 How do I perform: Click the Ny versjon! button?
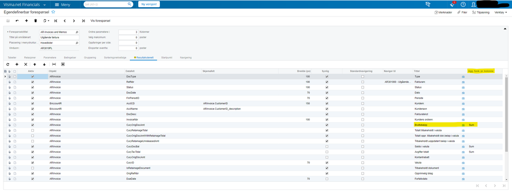coord(149,4)
